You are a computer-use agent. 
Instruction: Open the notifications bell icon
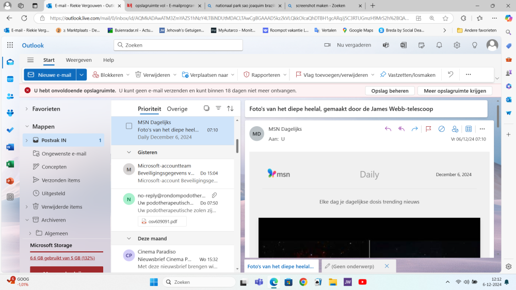click(439, 45)
